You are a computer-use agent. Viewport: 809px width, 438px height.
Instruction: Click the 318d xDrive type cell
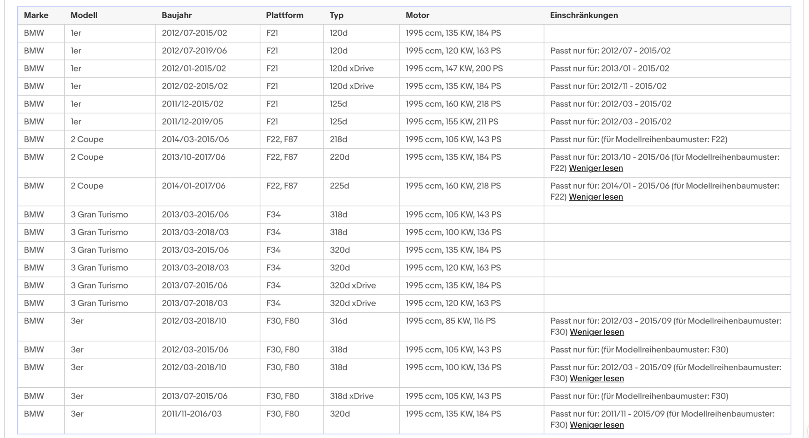[x=361, y=396]
